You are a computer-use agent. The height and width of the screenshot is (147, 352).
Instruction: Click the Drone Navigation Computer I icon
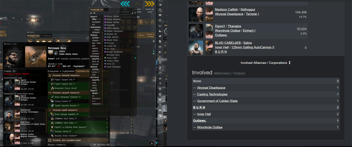[52, 97]
